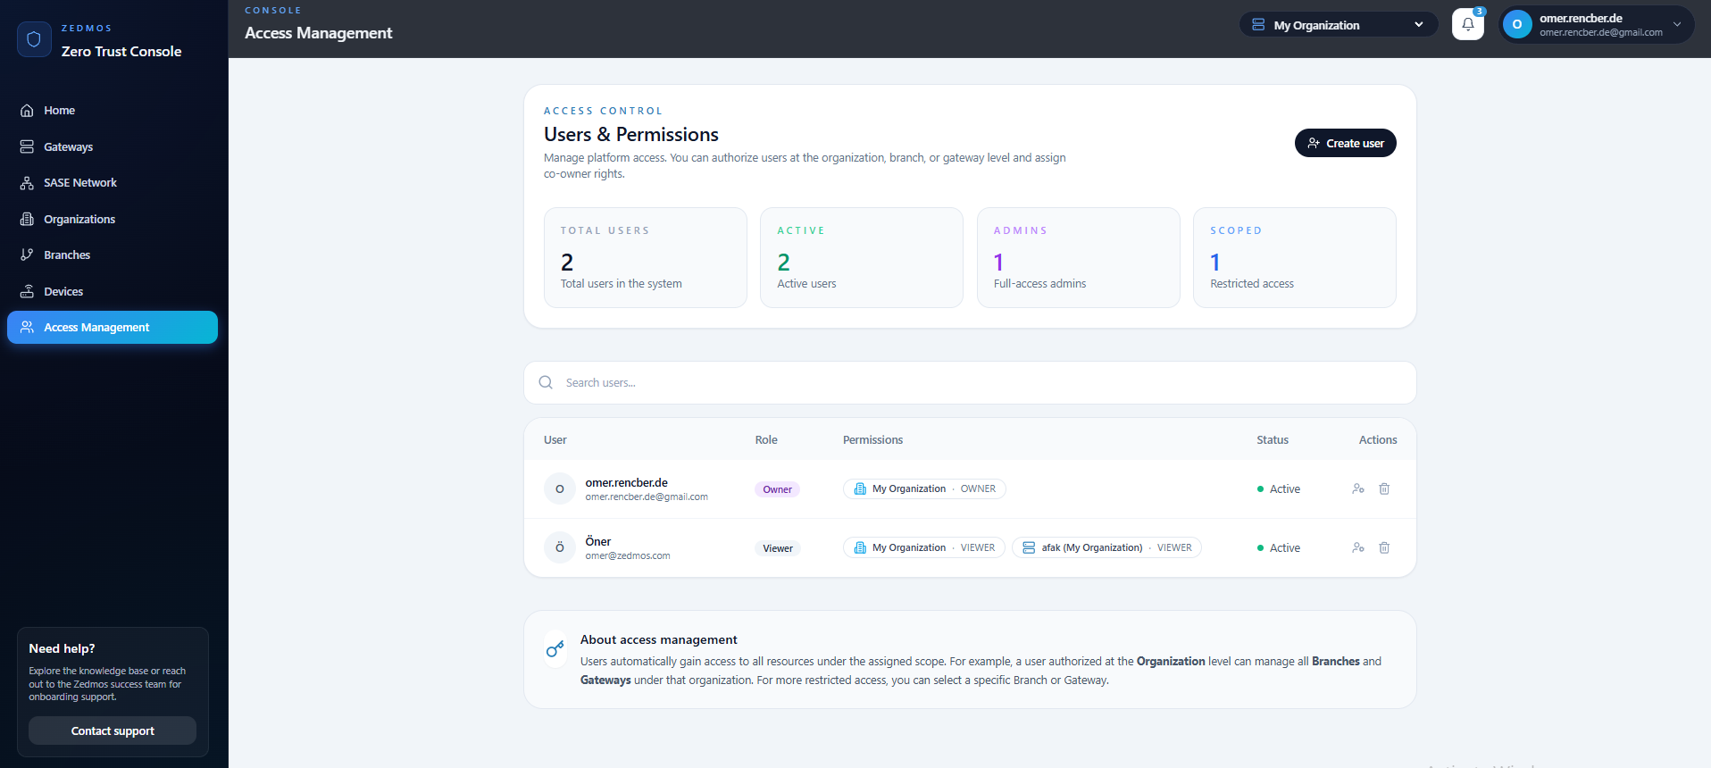Click the Zedmos shield logo icon
The width and height of the screenshot is (1711, 768).
click(x=34, y=39)
